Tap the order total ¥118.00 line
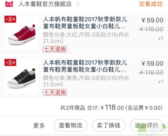 click(111, 108)
